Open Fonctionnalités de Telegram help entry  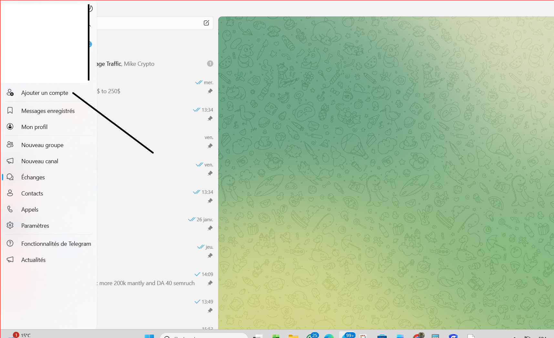48,244
